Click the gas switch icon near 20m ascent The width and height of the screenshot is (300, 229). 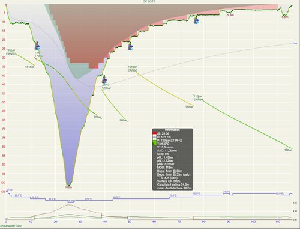point(130,46)
